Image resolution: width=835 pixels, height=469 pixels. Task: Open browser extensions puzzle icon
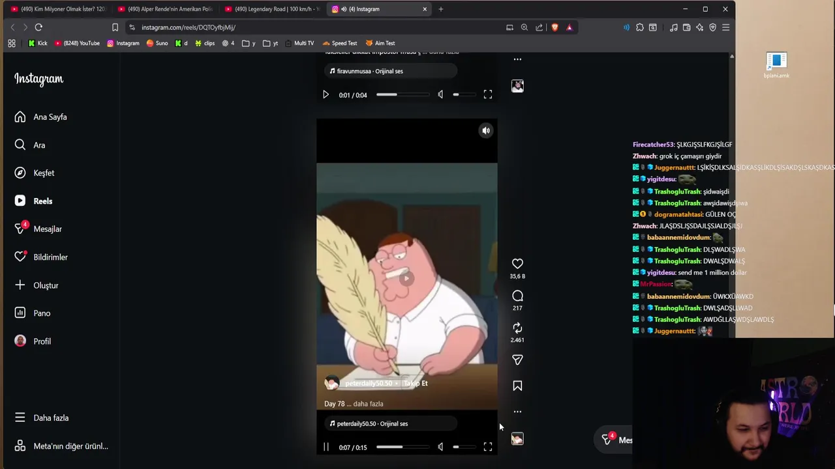point(640,27)
